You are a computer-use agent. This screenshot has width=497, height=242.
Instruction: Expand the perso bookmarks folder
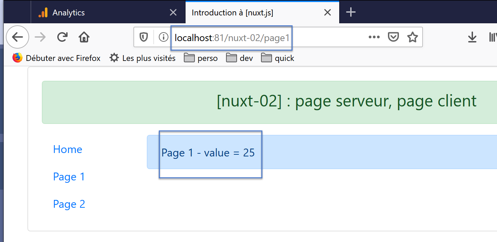tap(201, 58)
